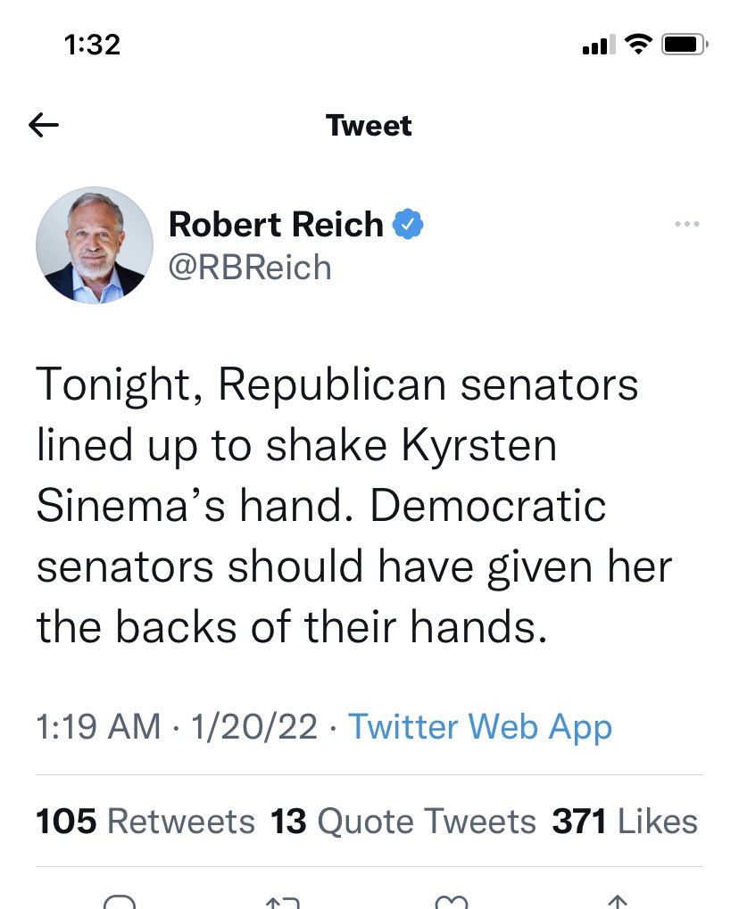Tap the back arrow
This screenshot has height=909, width=739.
tap(44, 126)
